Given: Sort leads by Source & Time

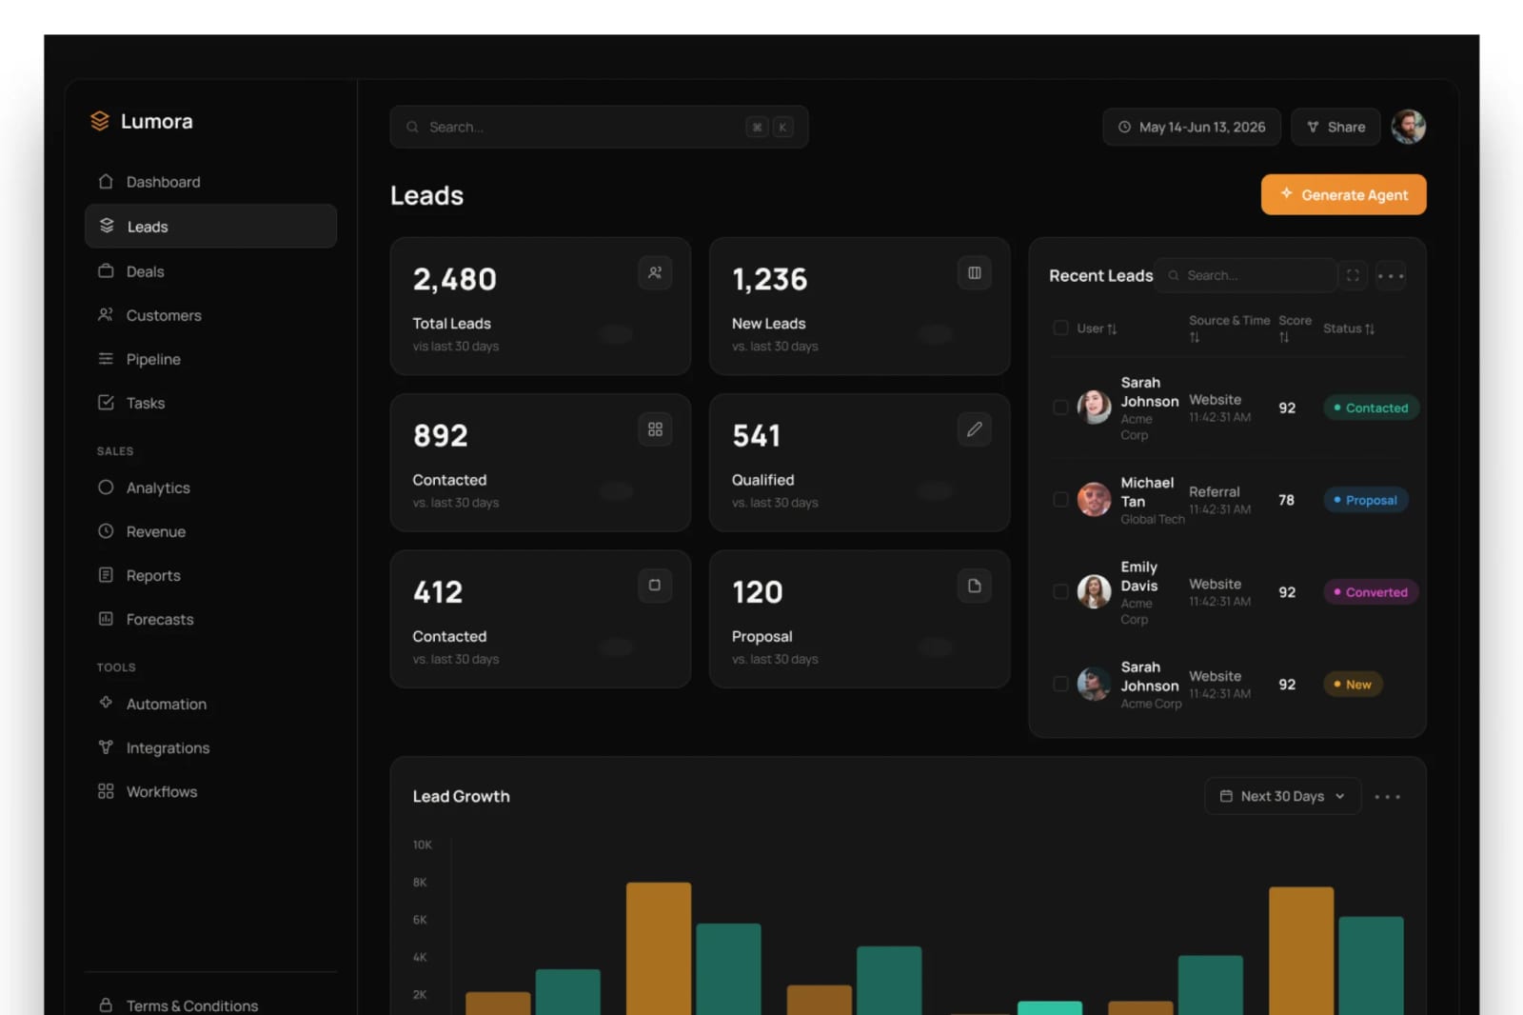Looking at the screenshot, I should (1195, 337).
